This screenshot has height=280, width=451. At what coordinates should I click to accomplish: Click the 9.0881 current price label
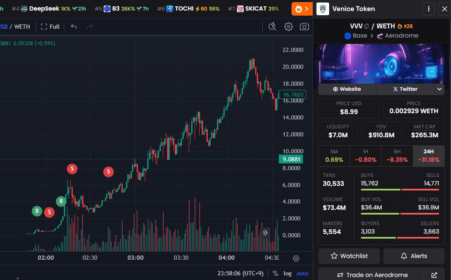(291, 159)
